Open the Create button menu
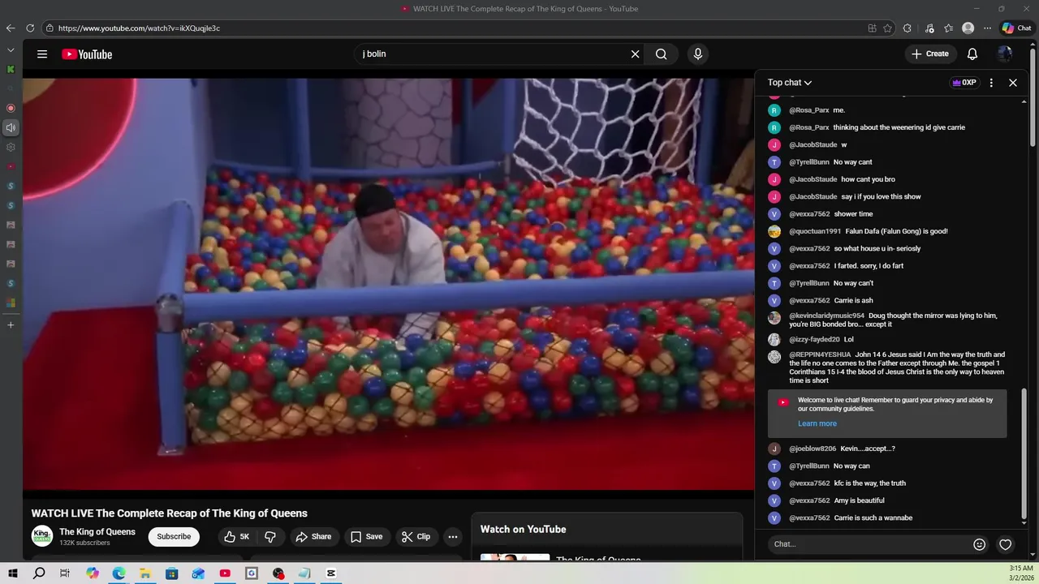 [x=930, y=54]
